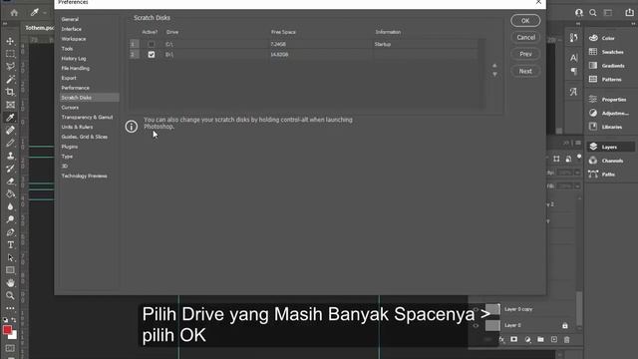Open the Character panel icon
638x359 pixels.
(574, 58)
